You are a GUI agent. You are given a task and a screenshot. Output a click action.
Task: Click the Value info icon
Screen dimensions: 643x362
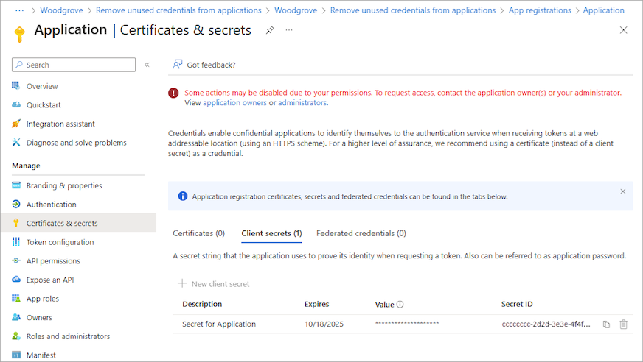[400, 305]
